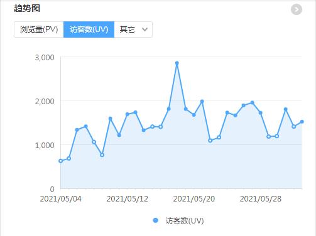Image resolution: width=316 pixels, height=236 pixels.
Task: Click the lowest hollow point after 2021/05/20
Action: (210, 141)
